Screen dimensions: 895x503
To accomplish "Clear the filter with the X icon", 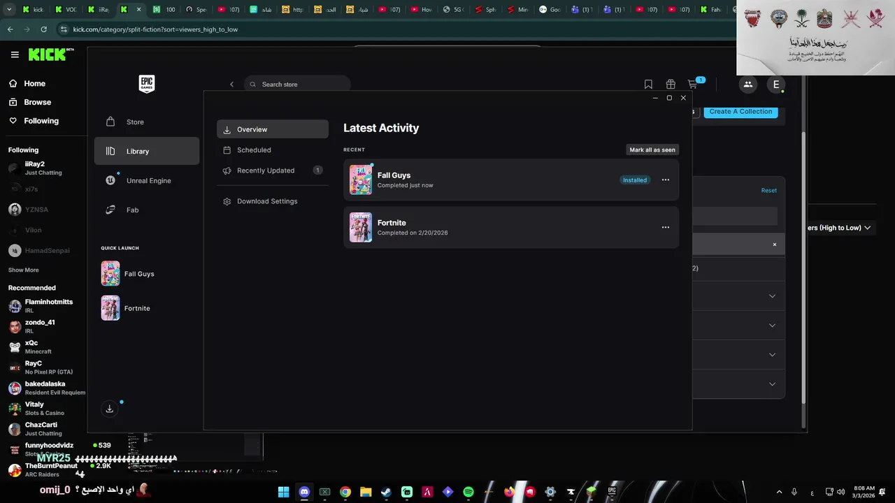I will [x=774, y=245].
